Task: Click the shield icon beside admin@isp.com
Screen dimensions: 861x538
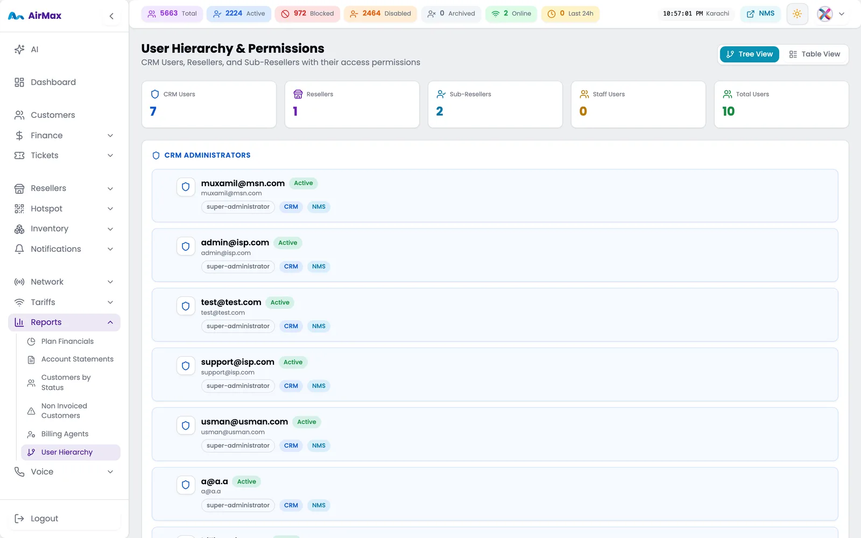Action: point(186,246)
